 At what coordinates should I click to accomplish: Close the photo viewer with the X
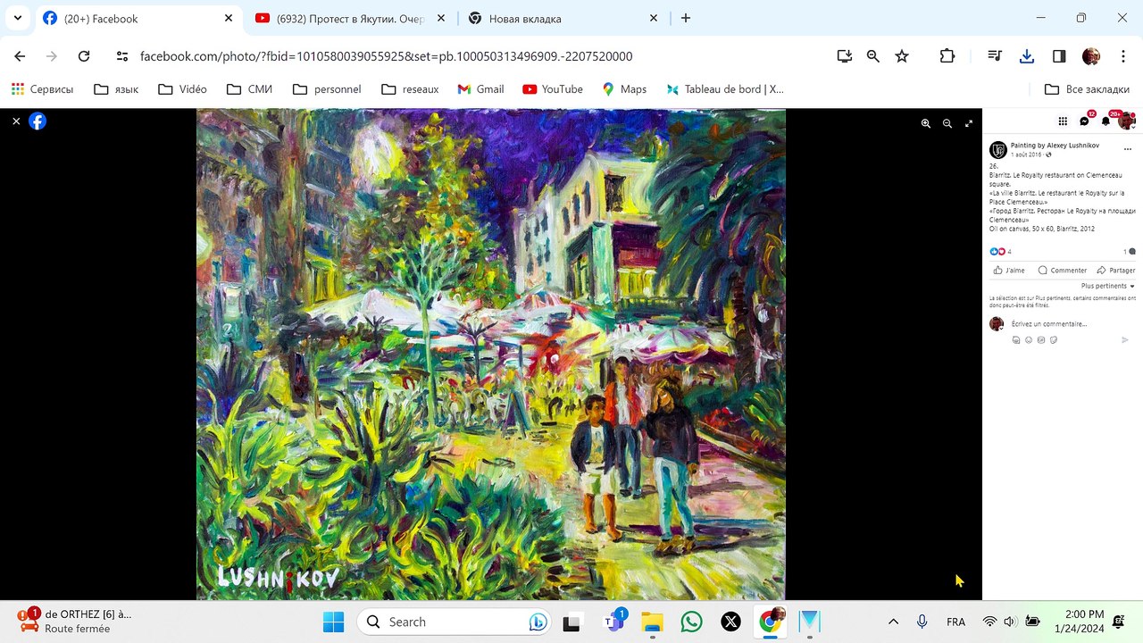tap(16, 121)
